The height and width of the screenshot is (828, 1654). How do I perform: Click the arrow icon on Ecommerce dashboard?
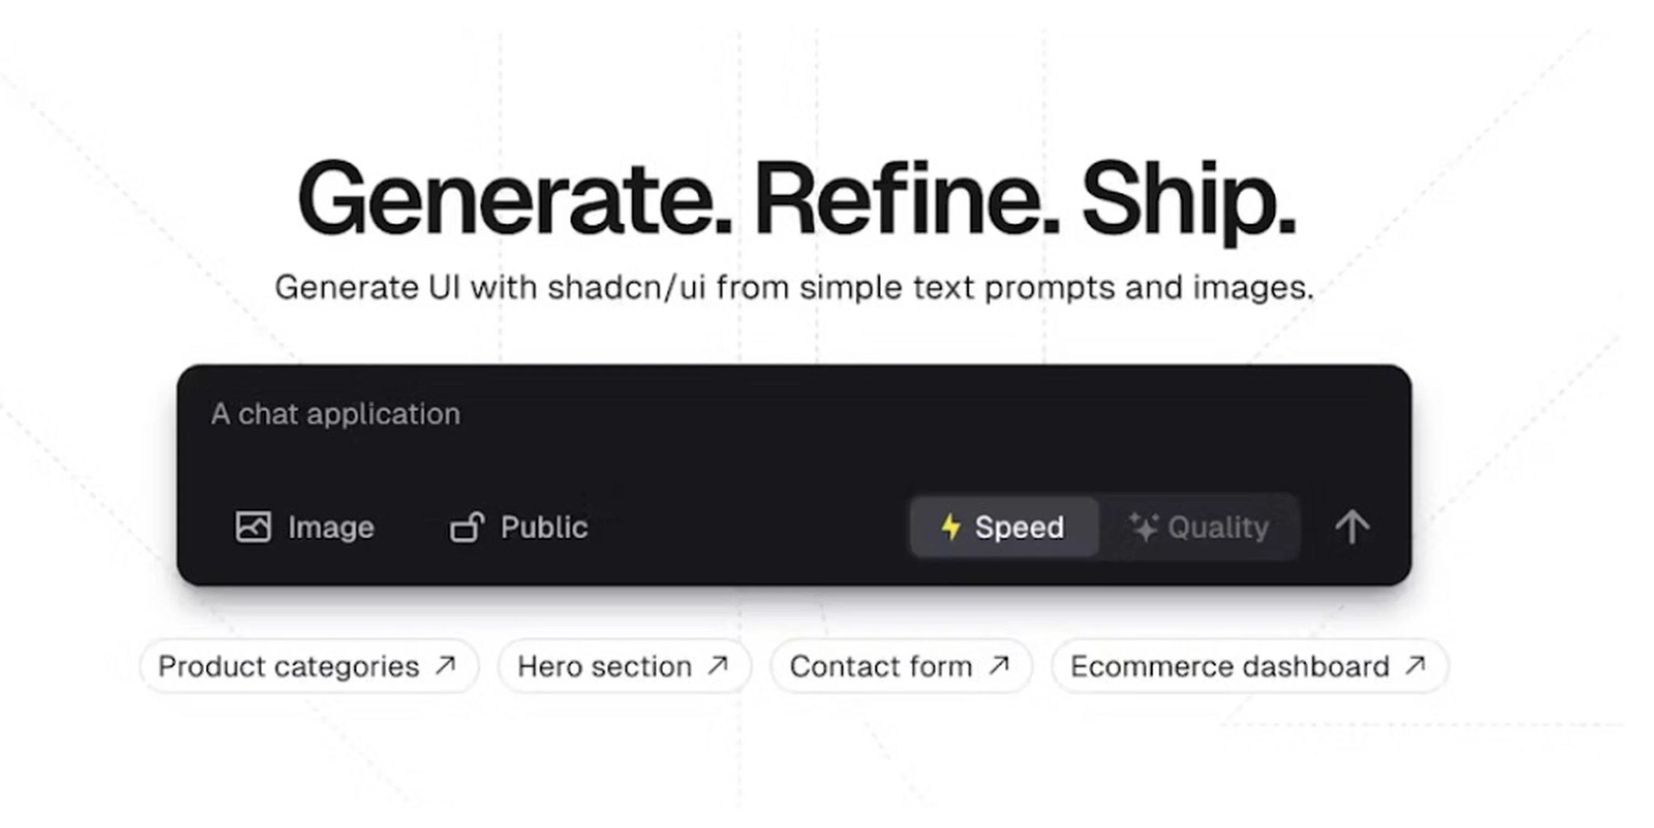(x=1415, y=666)
